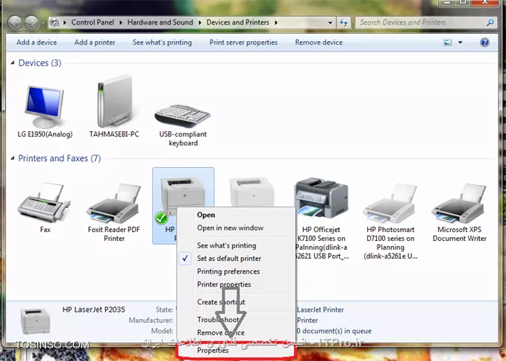This screenshot has width=506, height=361.
Task: Collapse the Devices (3) group
Action: pos(13,63)
